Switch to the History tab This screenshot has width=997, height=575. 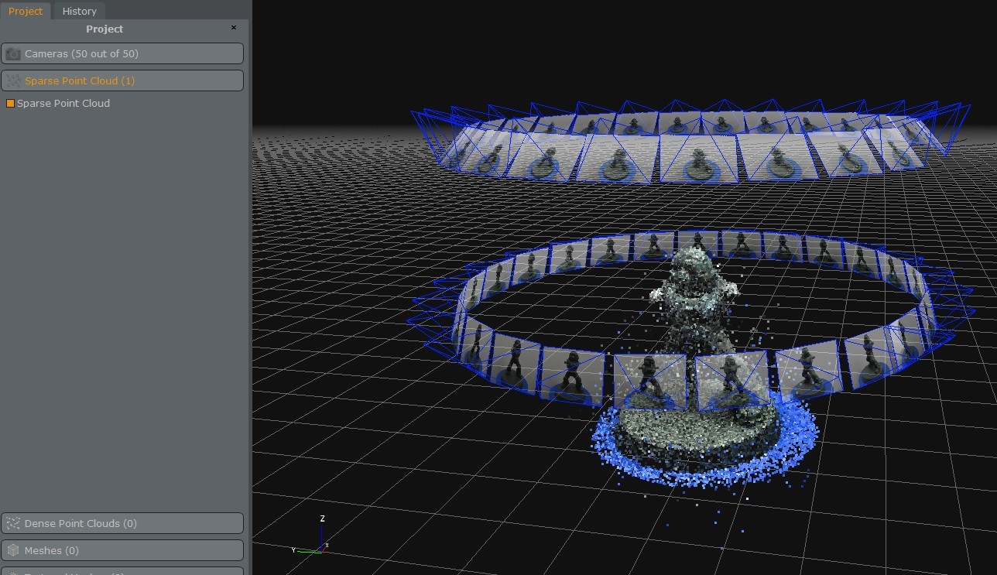[x=79, y=11]
